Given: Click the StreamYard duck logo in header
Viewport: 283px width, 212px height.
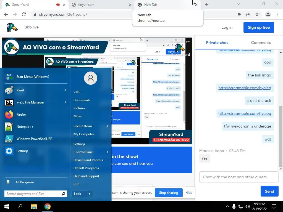Looking at the screenshot, I should [x=12, y=27].
